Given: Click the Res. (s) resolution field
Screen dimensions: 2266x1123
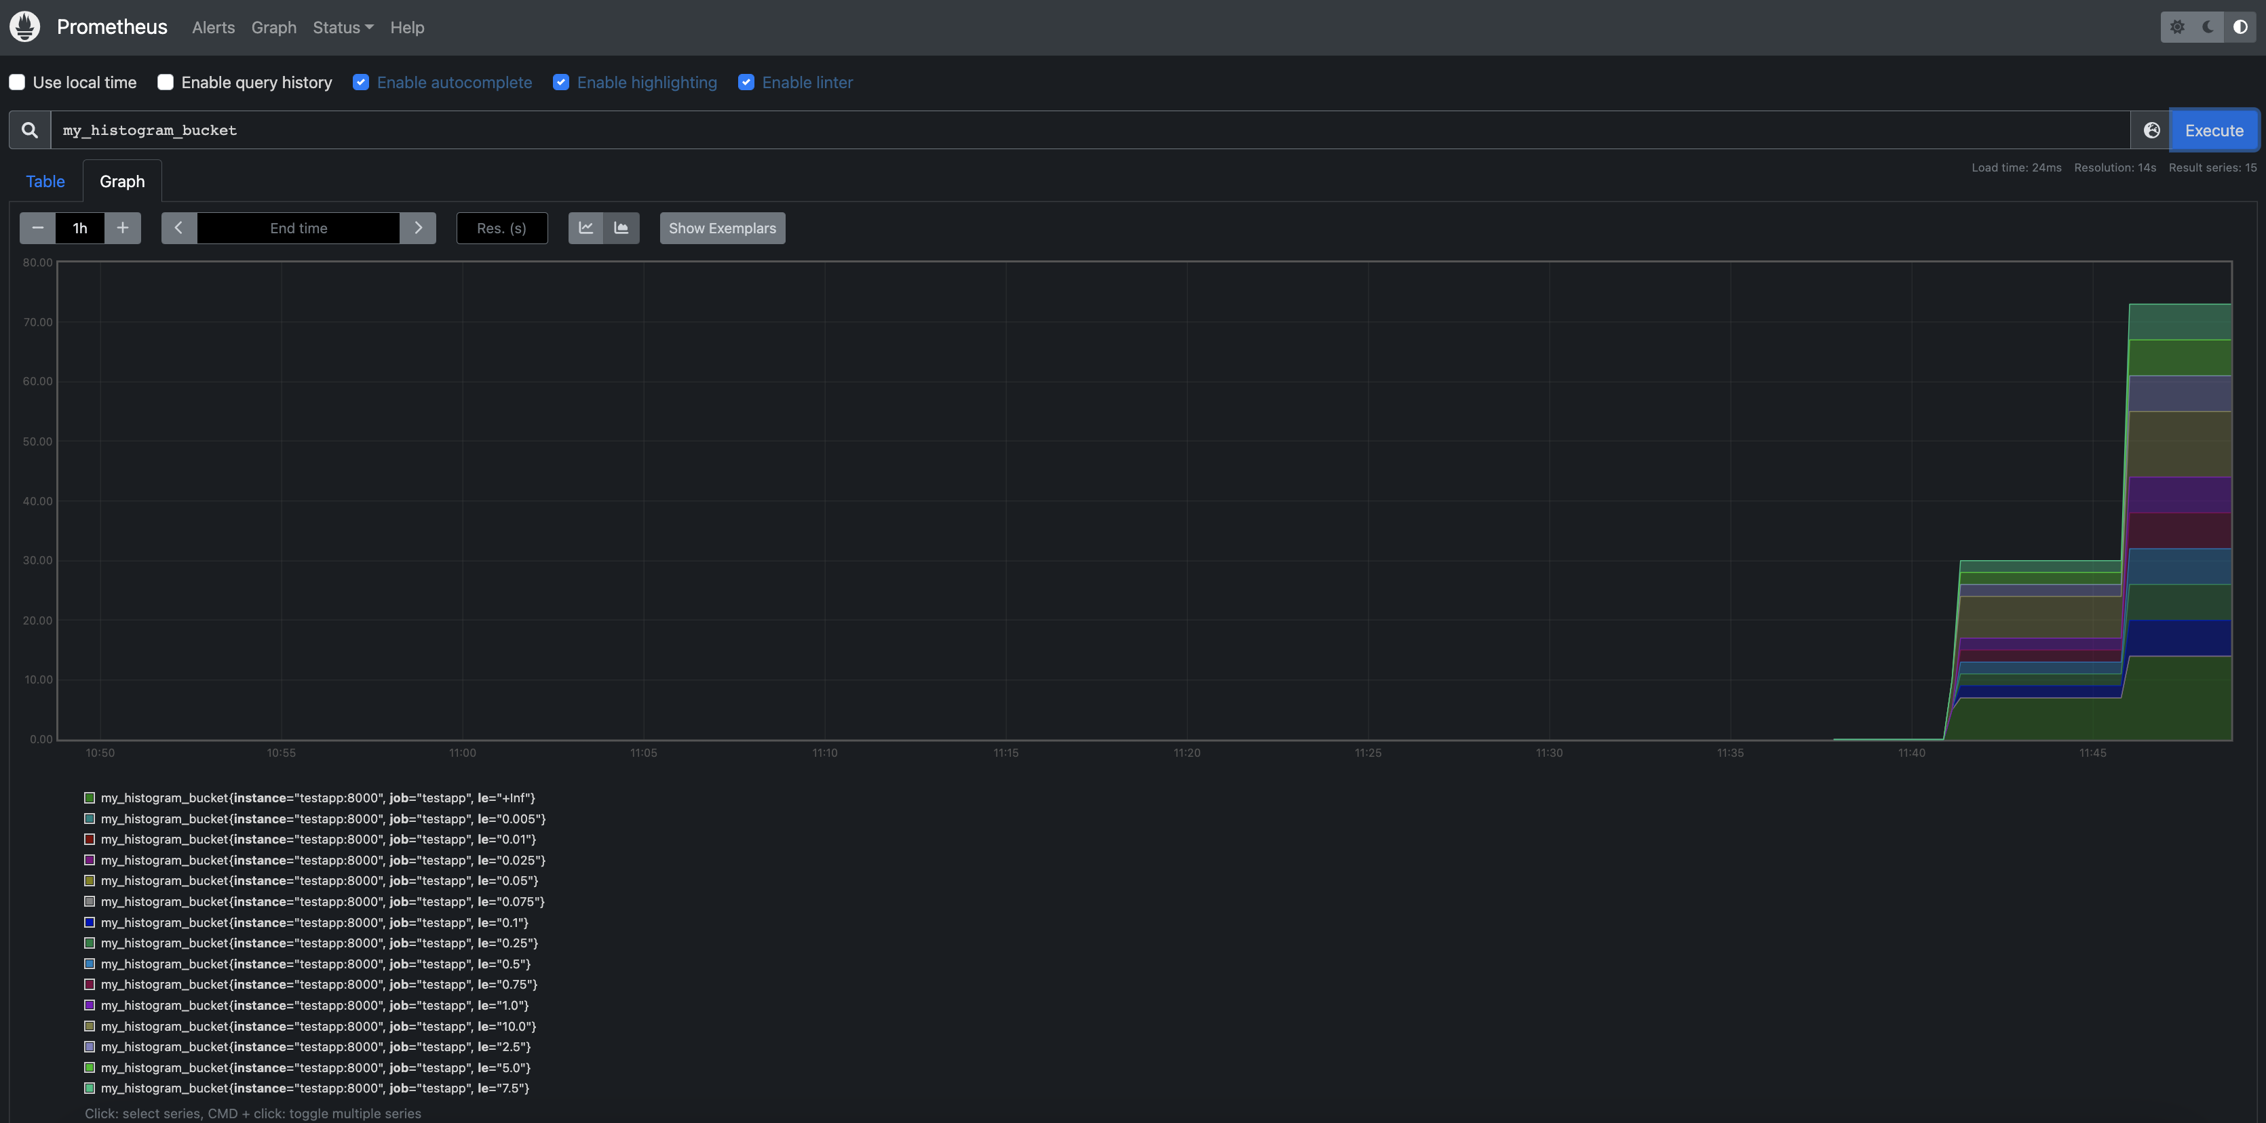Looking at the screenshot, I should pos(501,228).
